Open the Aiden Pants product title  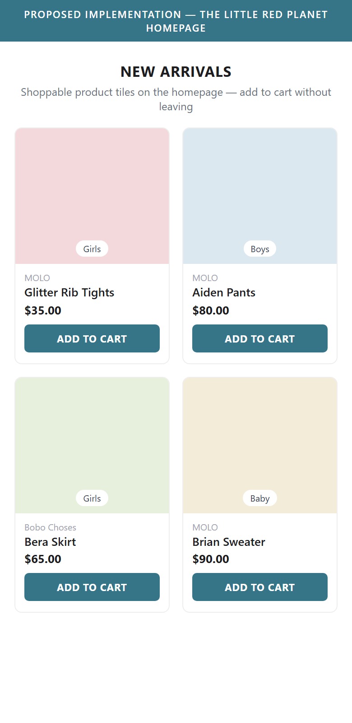point(224,292)
